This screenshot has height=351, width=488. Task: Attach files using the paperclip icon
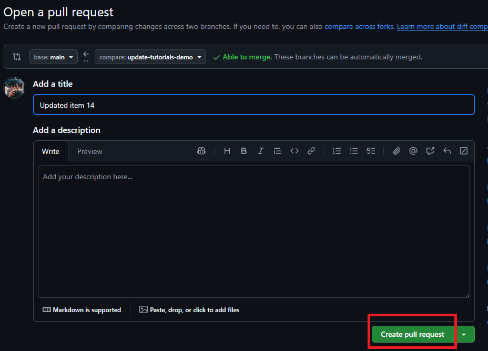tap(396, 151)
